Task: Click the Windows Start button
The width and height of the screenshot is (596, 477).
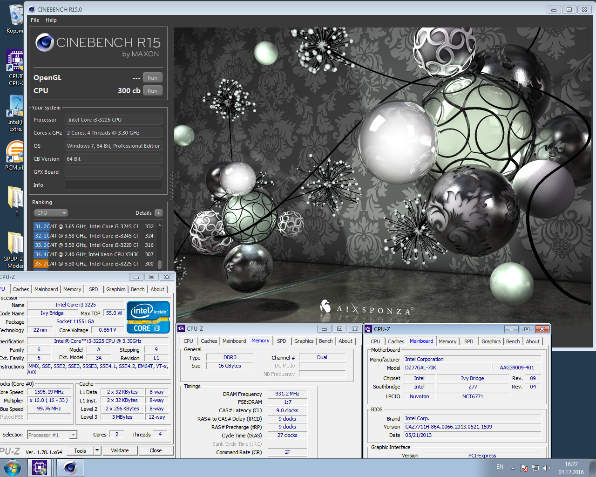Action: 12,468
